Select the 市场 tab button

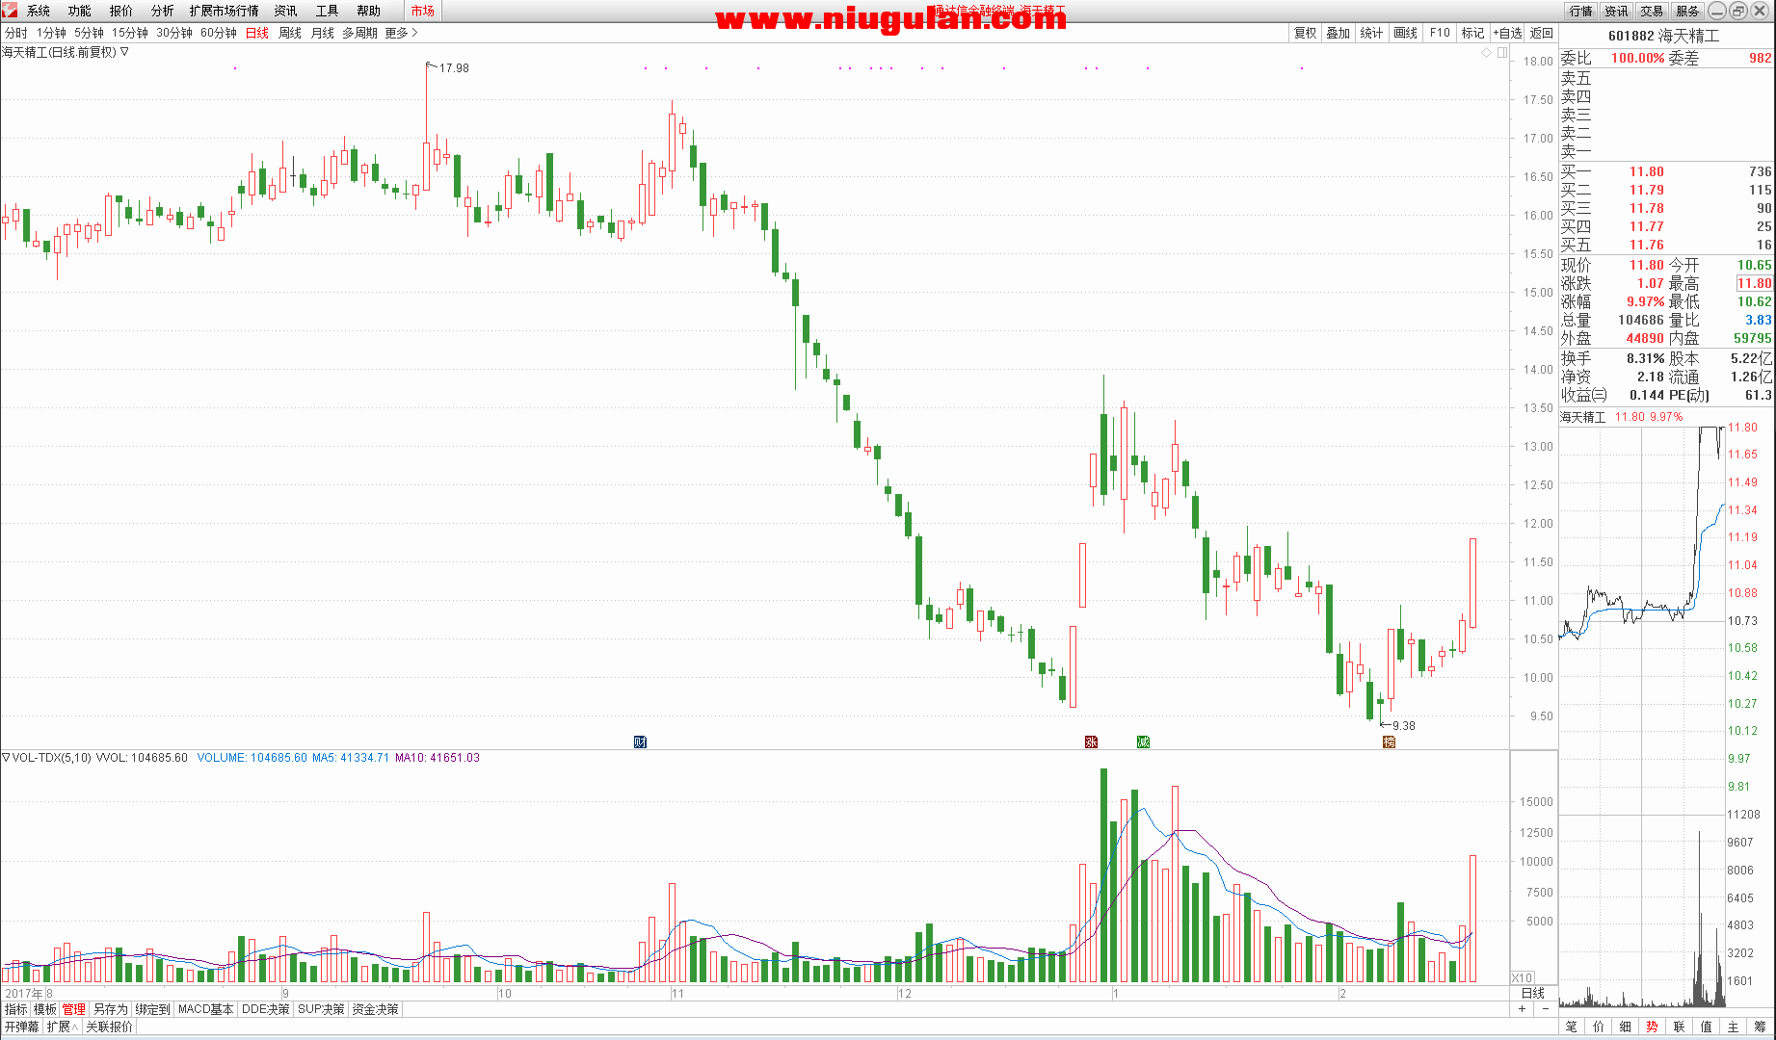[422, 11]
